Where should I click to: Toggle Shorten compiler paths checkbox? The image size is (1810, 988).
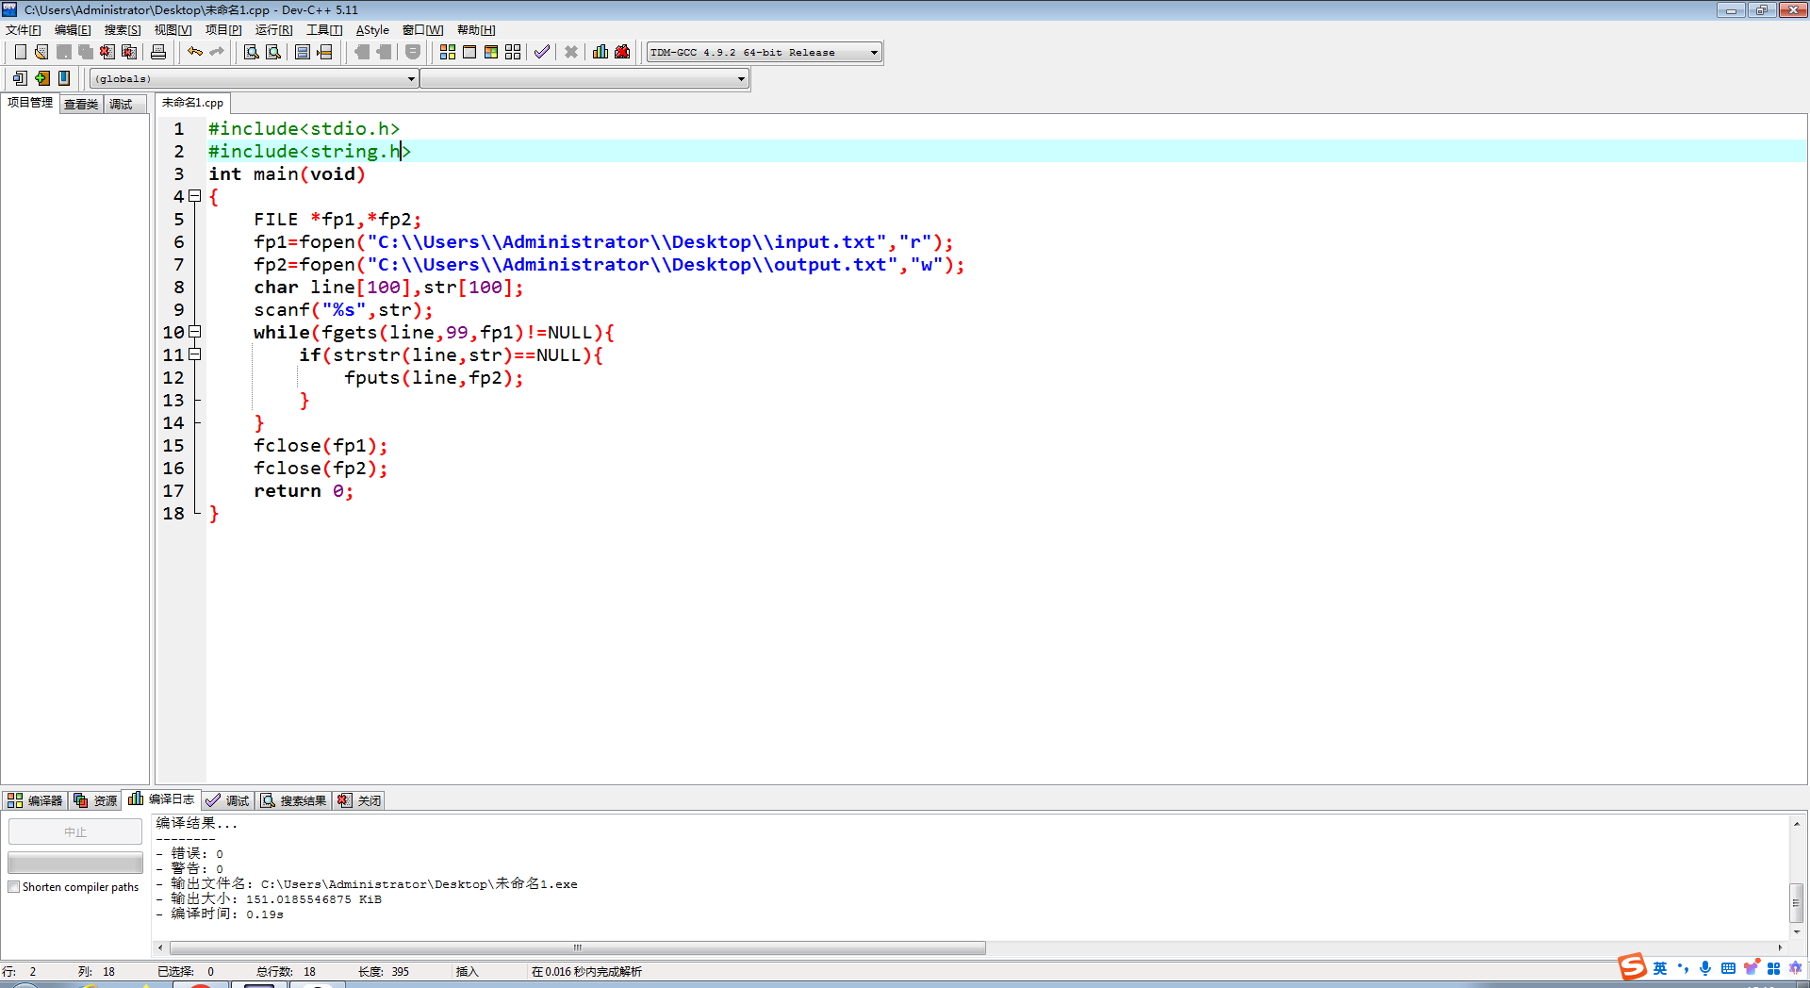[x=14, y=887]
